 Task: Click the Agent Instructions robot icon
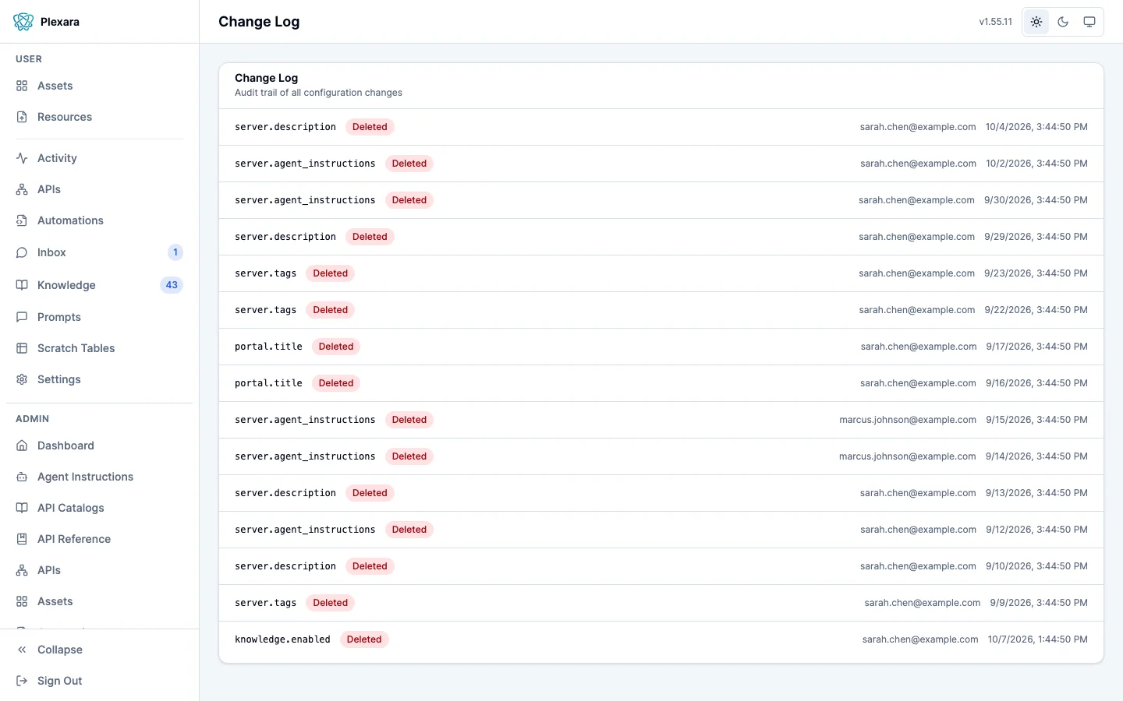[22, 477]
